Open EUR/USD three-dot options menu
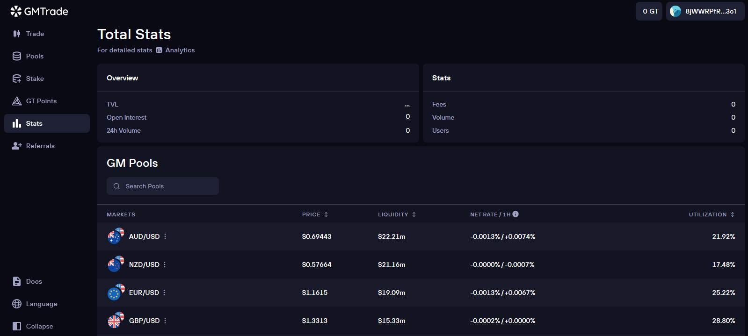The height and width of the screenshot is (336, 748). [x=164, y=293]
